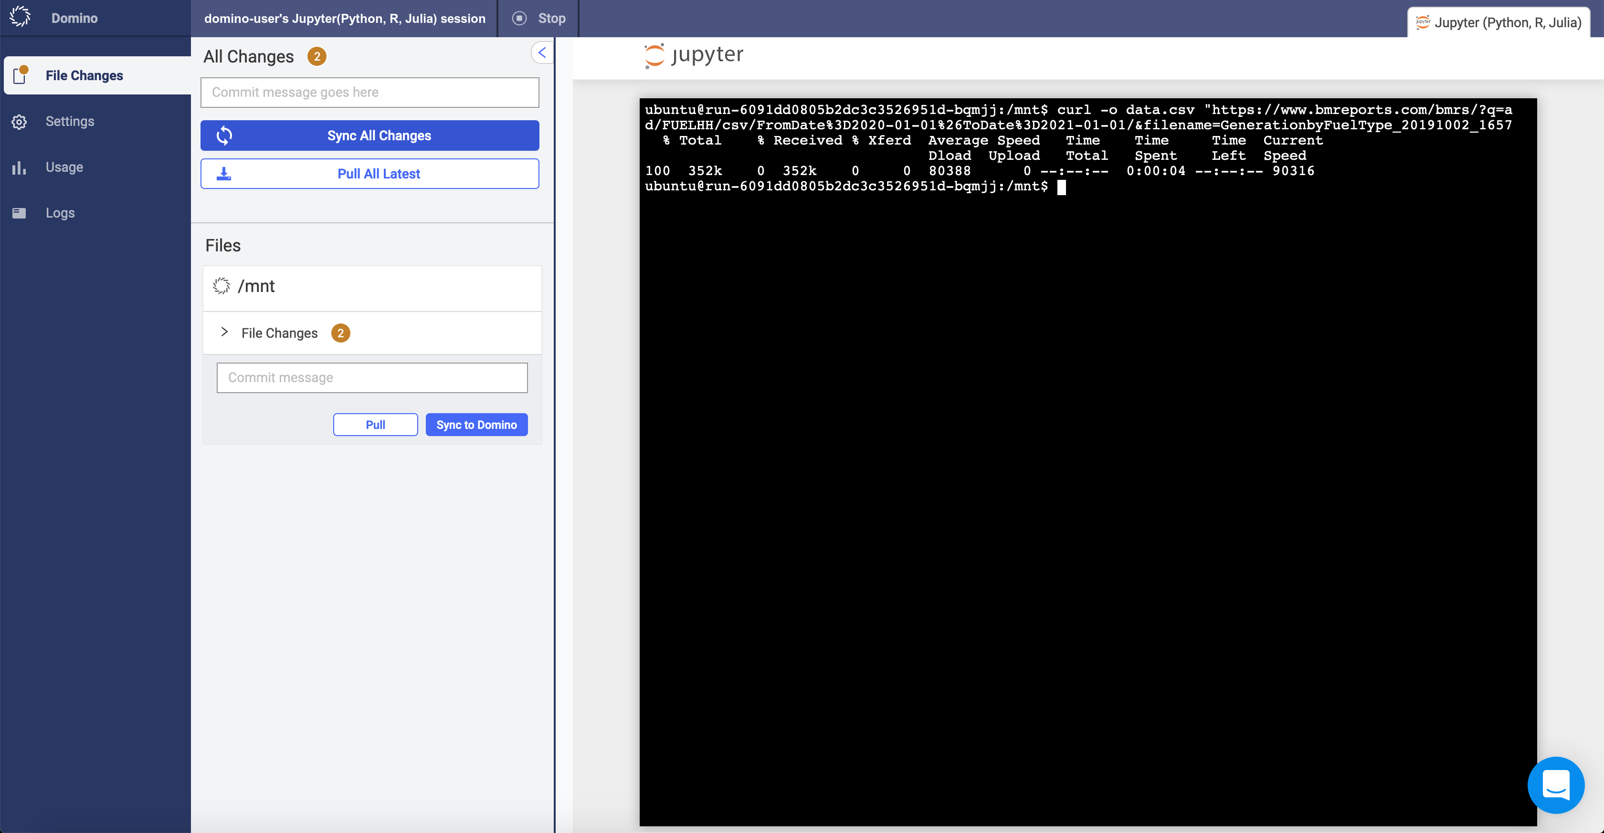This screenshot has height=833, width=1604.
Task: Click the Domino icon beside /mnt
Action: point(221,286)
